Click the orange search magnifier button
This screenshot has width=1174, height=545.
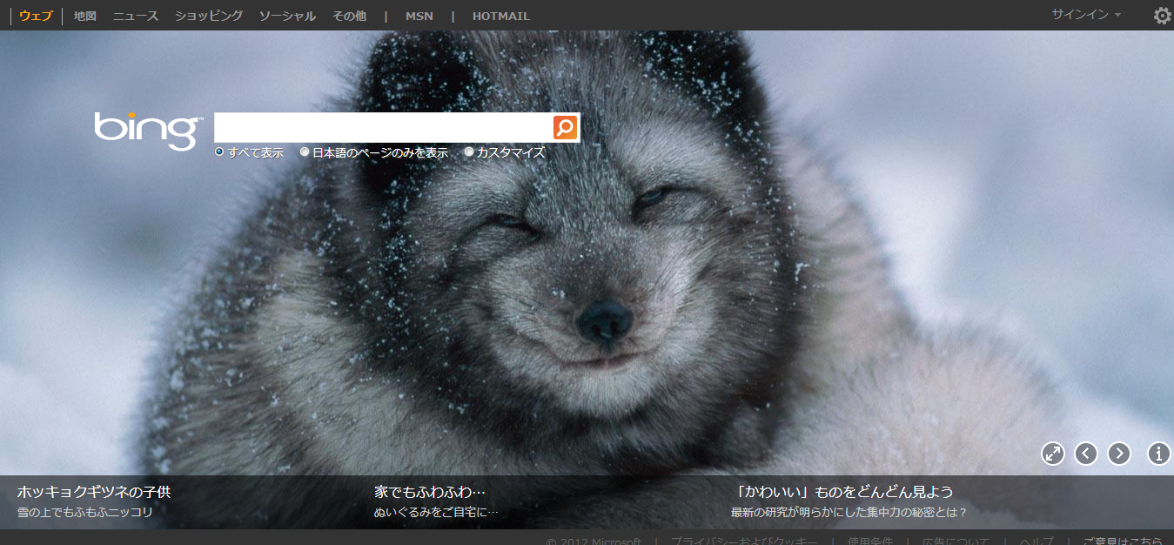(565, 127)
